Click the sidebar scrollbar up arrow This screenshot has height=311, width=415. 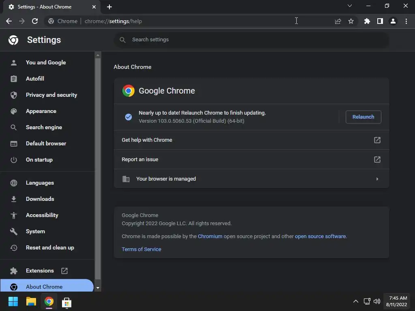click(x=98, y=55)
